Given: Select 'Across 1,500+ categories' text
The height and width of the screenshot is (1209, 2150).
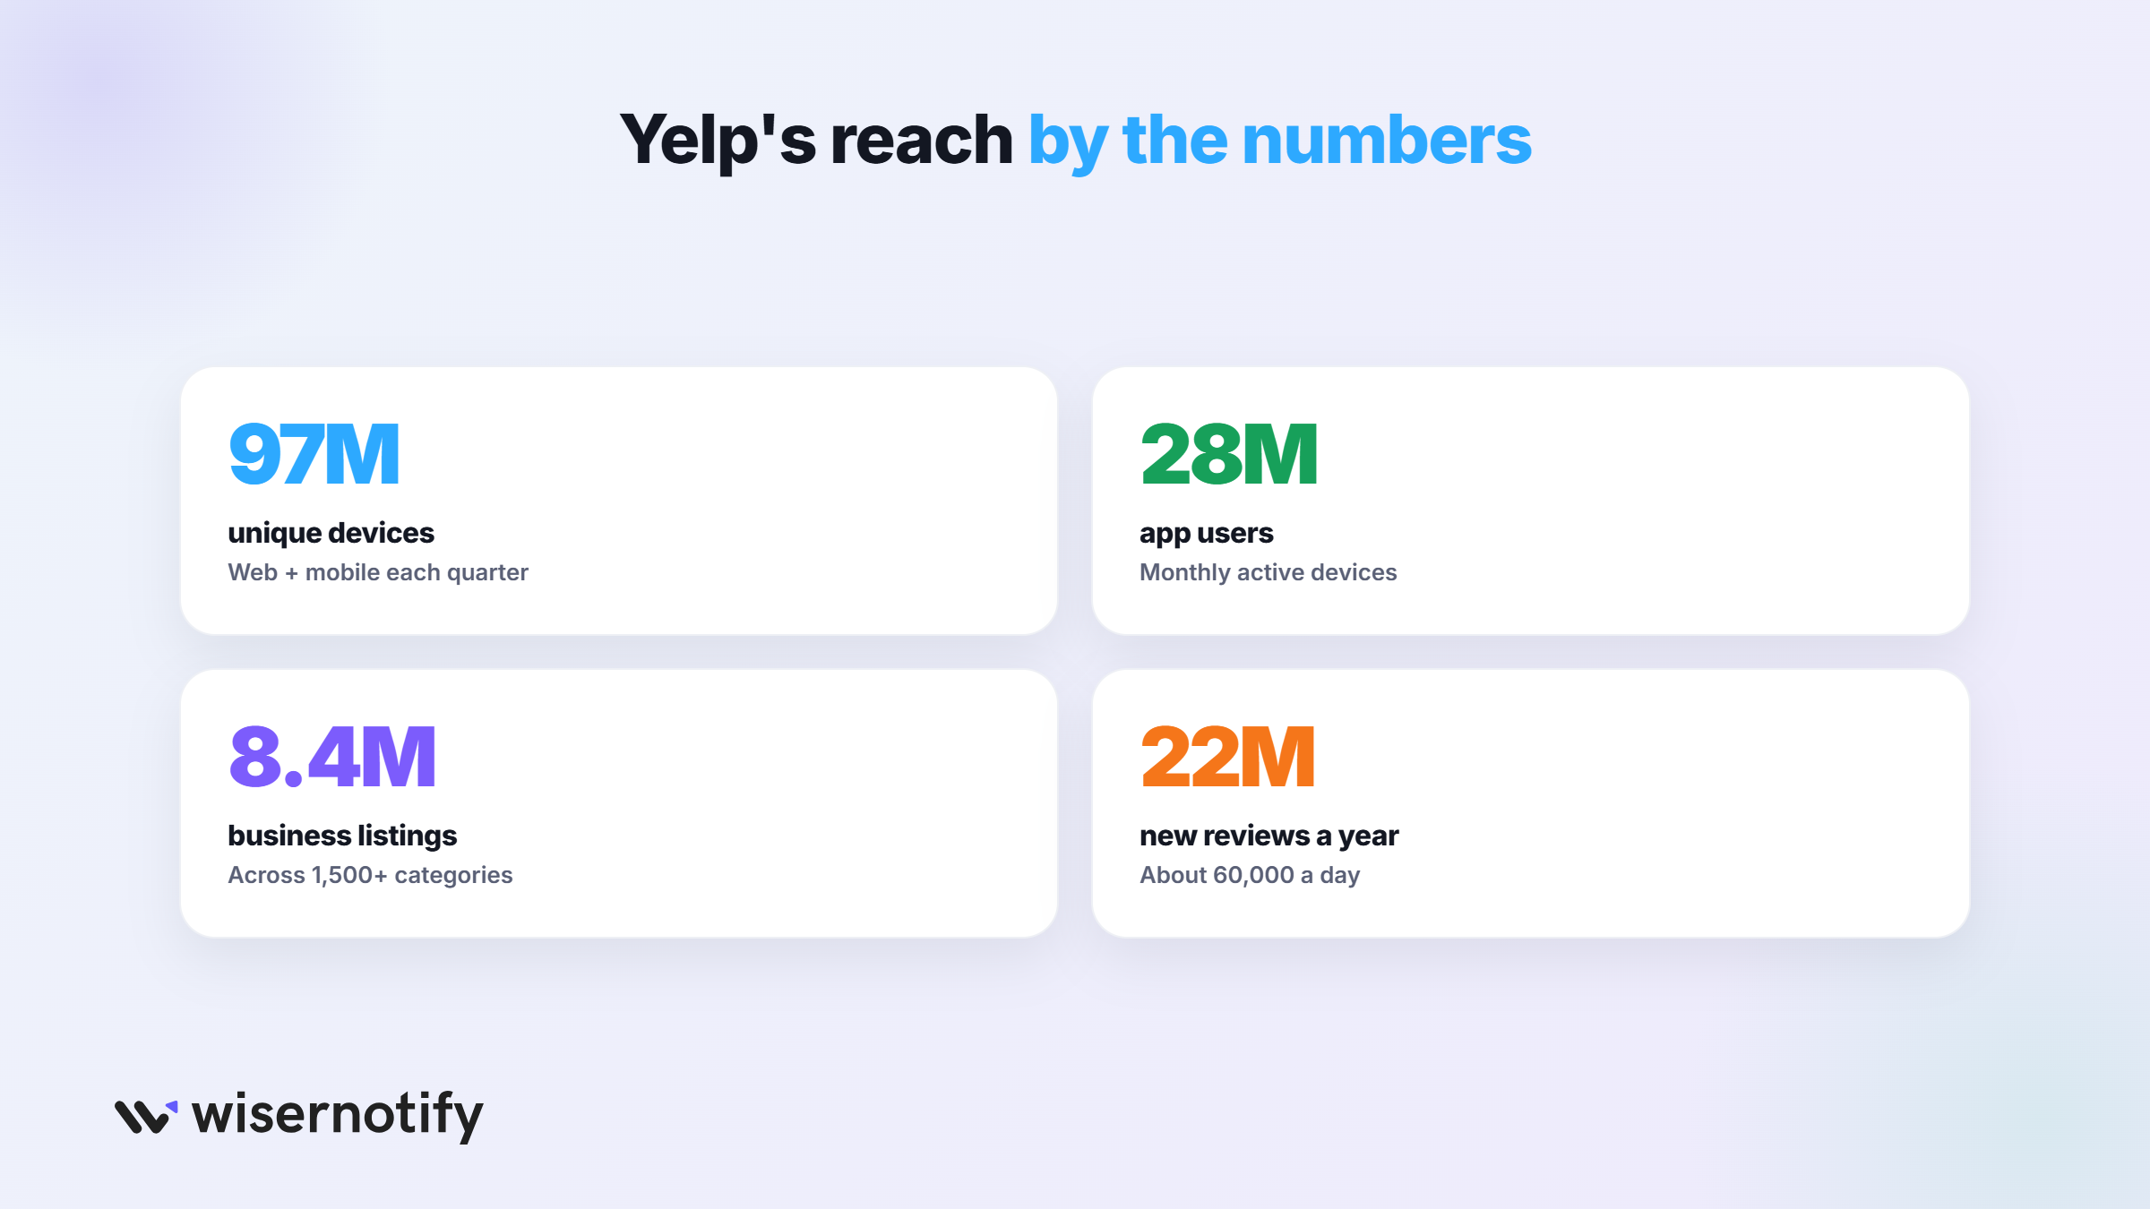Looking at the screenshot, I should coord(370,876).
